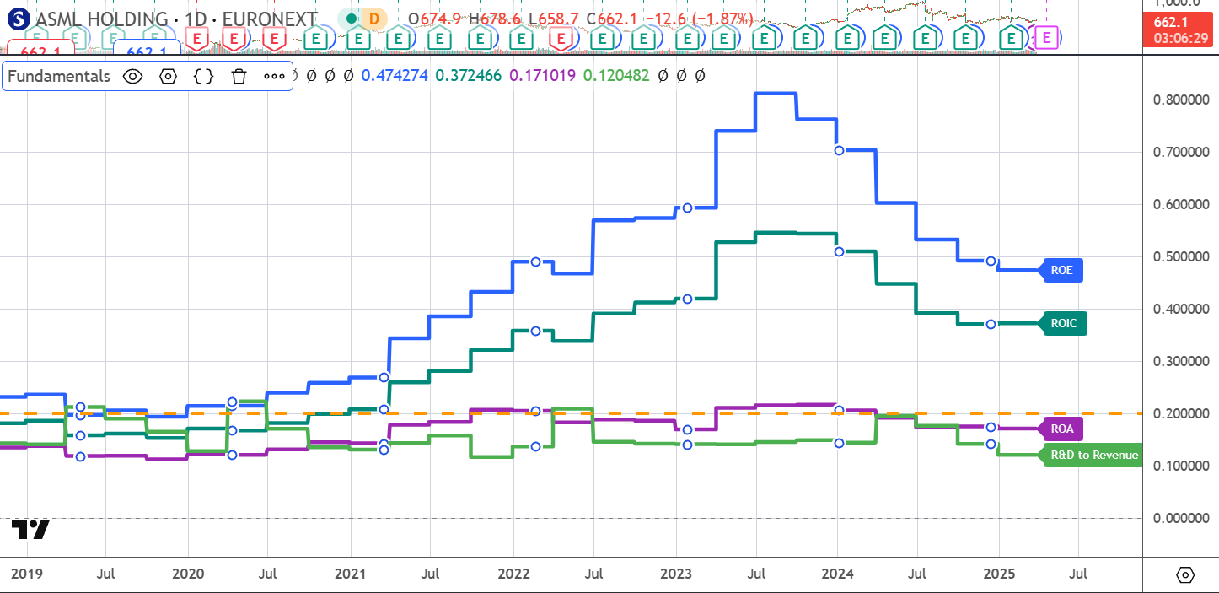
Task: Select the ROE data point at 2022
Action: tap(535, 261)
